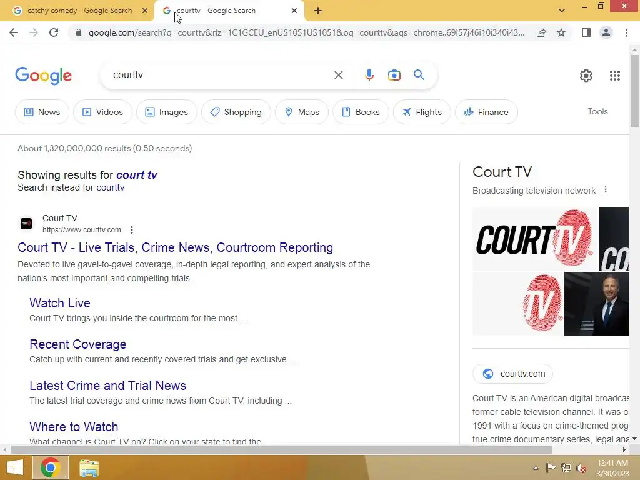Image resolution: width=640 pixels, height=480 pixels.
Task: Click the padlock site info icon
Action: [79, 32]
